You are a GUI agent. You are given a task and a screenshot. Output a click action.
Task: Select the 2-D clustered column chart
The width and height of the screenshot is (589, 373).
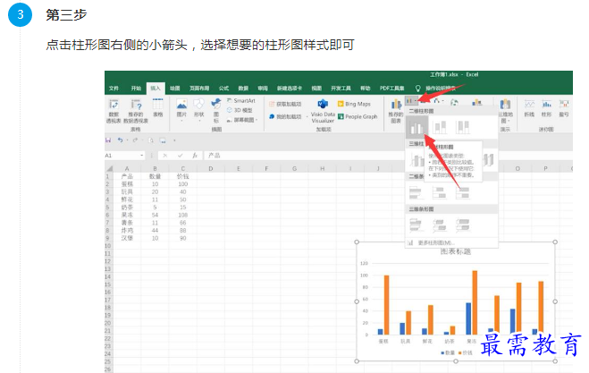417,128
